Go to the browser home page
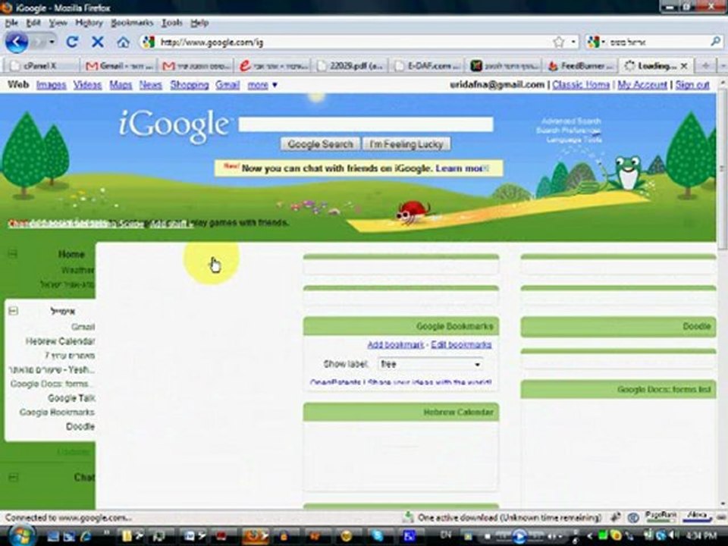This screenshot has height=546, width=728. (x=123, y=42)
